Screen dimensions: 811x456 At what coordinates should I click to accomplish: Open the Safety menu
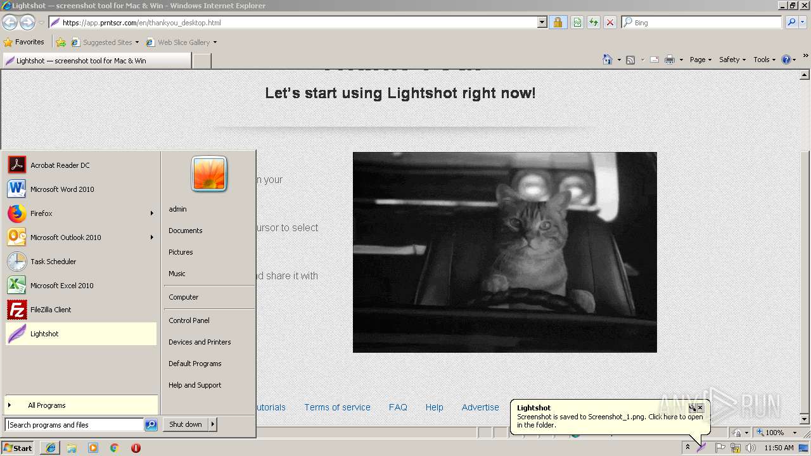tap(732, 60)
